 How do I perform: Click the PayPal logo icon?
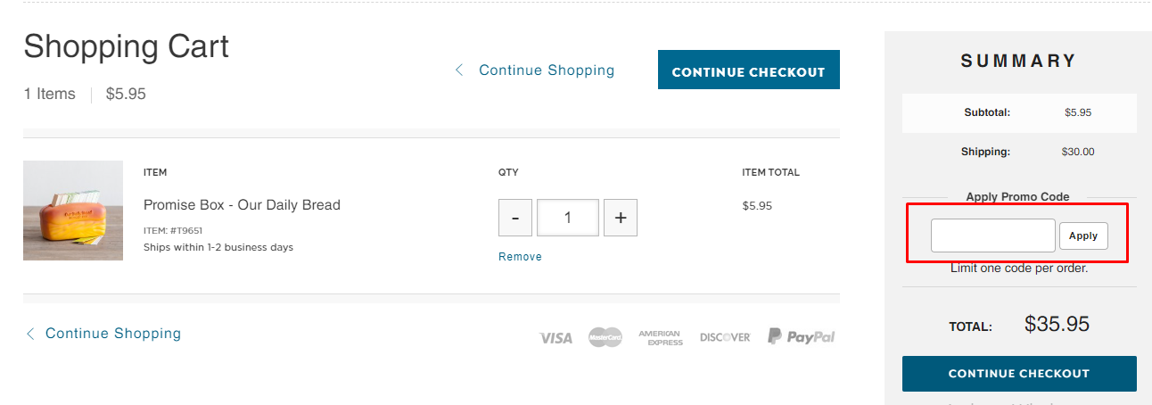pos(801,336)
